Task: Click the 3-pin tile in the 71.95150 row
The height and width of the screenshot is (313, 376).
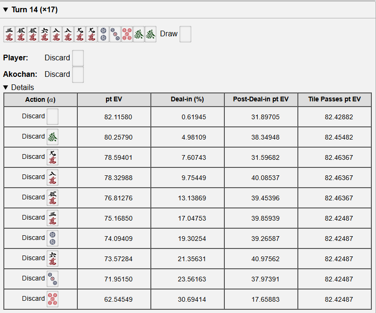Action: [x=52, y=279]
